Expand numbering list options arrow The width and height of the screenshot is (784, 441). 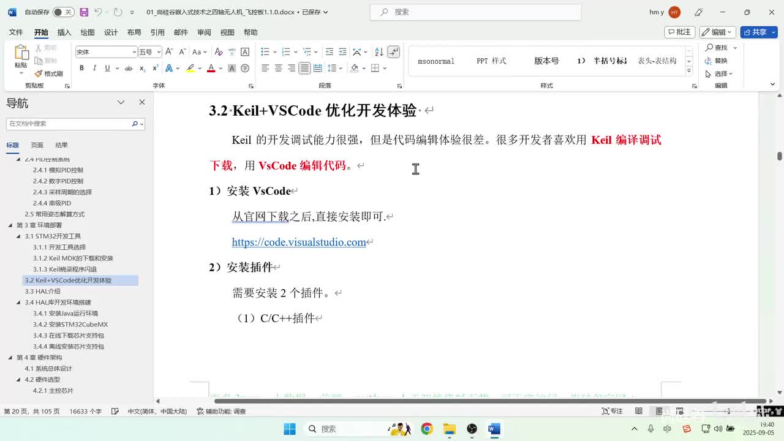tap(295, 52)
